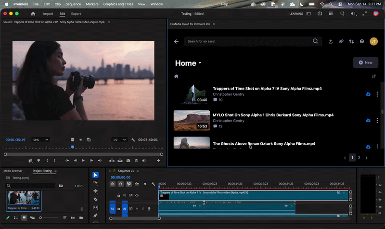Open the JT user avatar in Ci panel
Screen dimensions: 385x229
tap(374, 41)
